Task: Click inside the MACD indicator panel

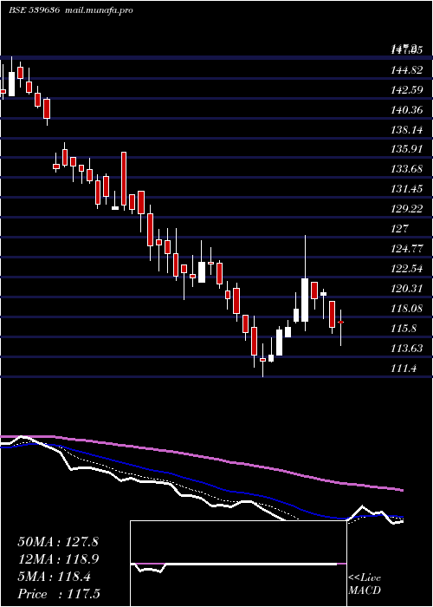Action: click(x=238, y=564)
